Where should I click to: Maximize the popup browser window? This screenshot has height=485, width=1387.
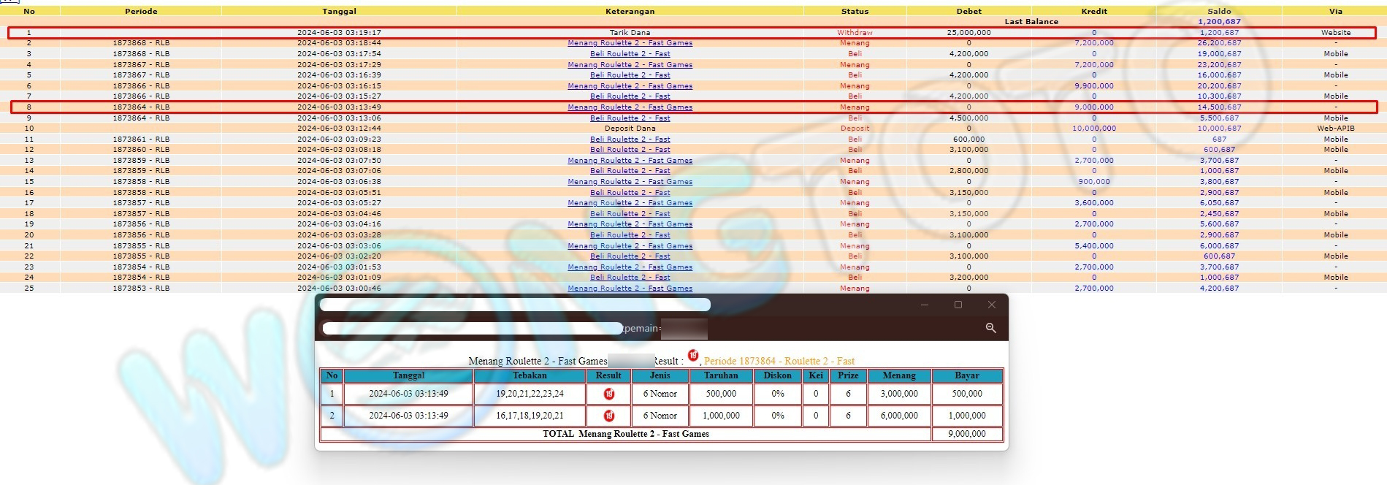[x=958, y=305]
